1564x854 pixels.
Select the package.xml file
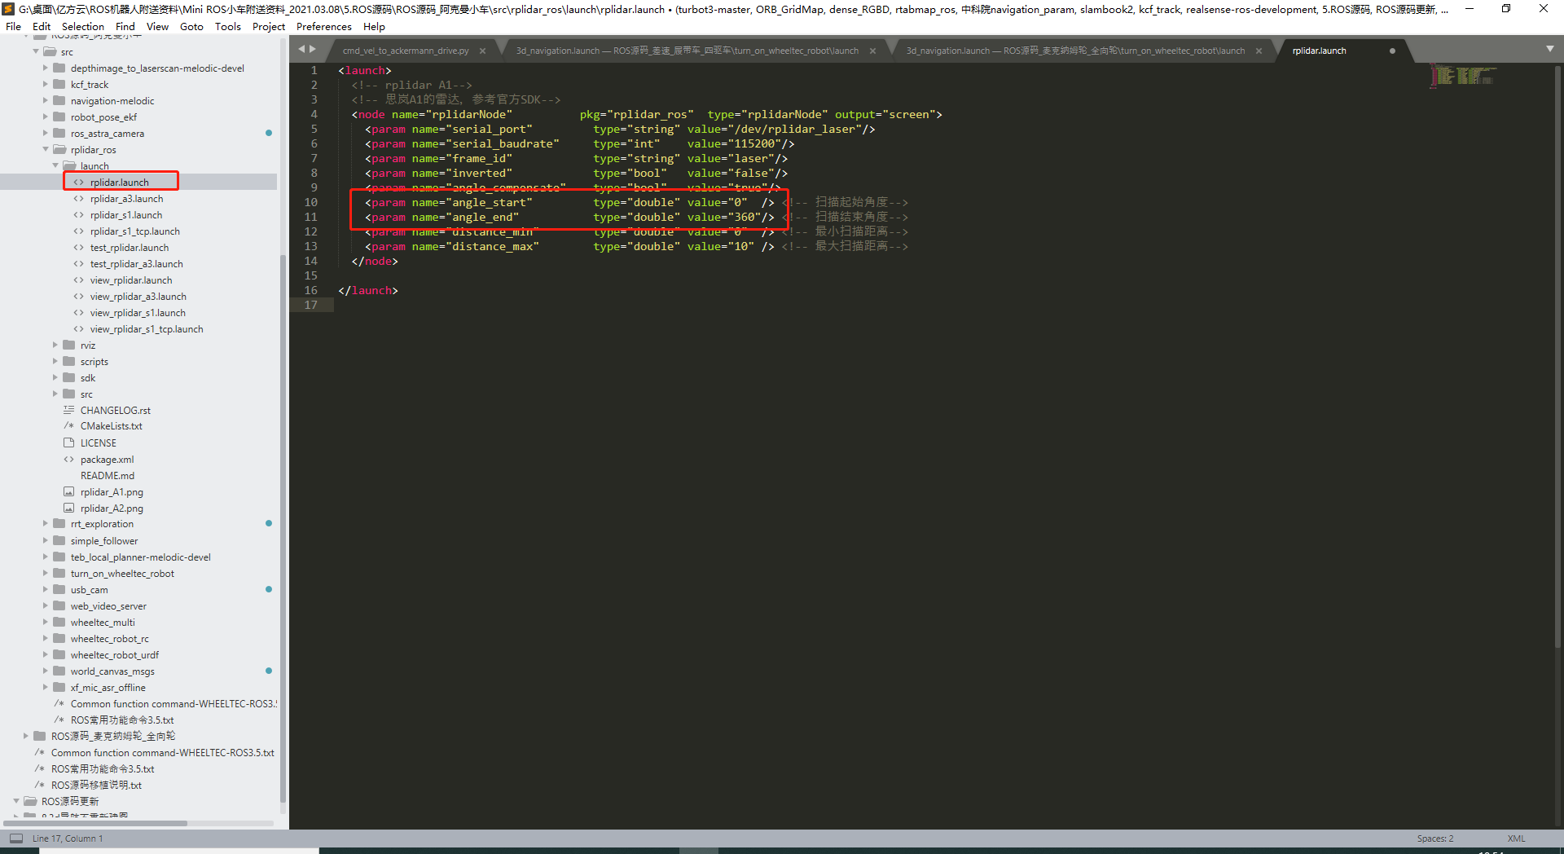point(107,460)
